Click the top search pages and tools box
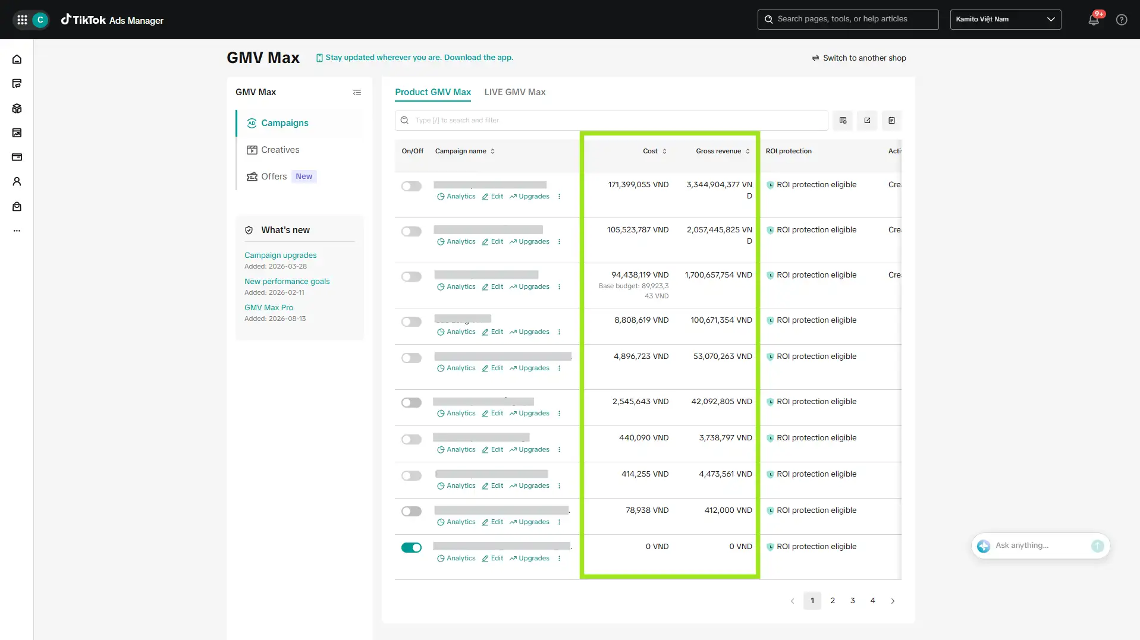The width and height of the screenshot is (1140, 640). pyautogui.click(x=848, y=20)
